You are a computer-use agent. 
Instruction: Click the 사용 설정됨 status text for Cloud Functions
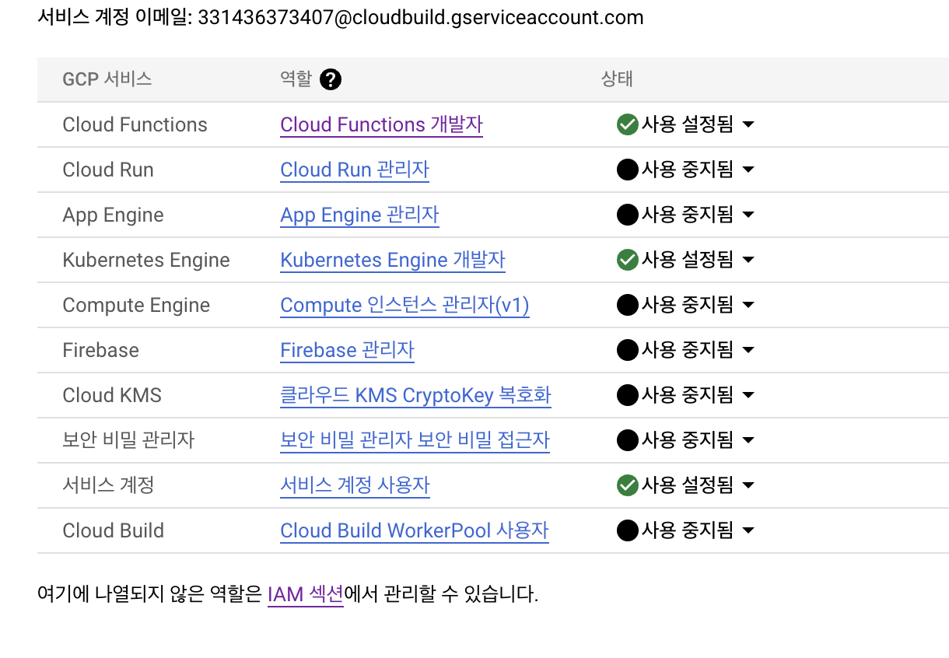(x=688, y=124)
